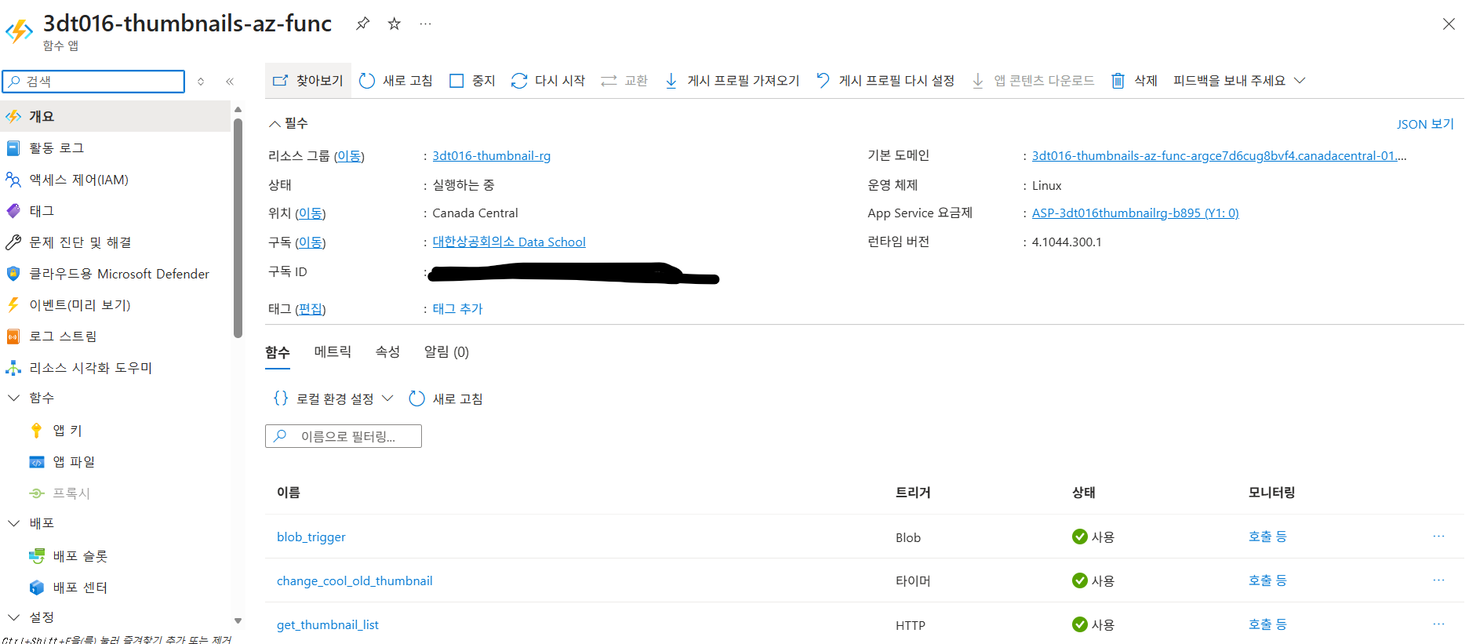Delete the function app with 삭제
This screenshot has height=644, width=1469.
point(1134,80)
